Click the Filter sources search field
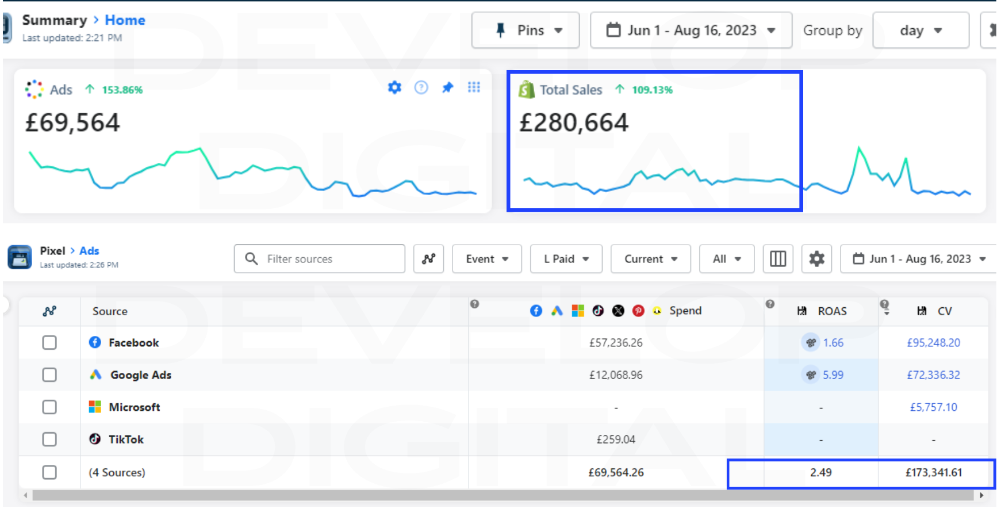This screenshot has height=508, width=1001. (328, 259)
